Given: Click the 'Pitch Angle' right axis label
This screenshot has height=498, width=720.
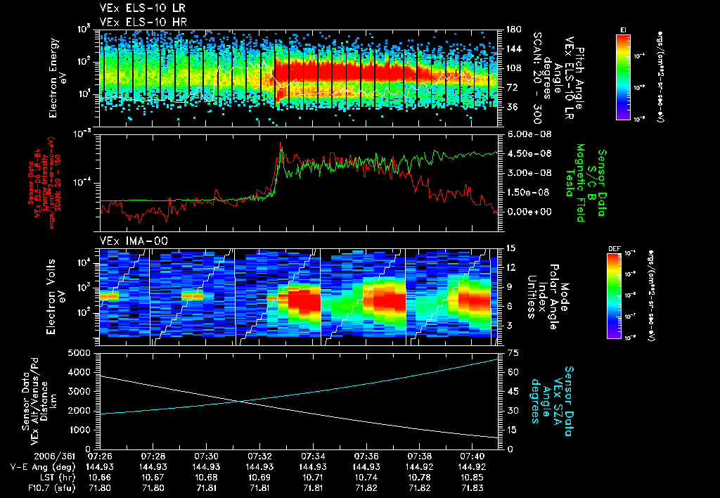Looking at the screenshot, I should pos(580,78).
